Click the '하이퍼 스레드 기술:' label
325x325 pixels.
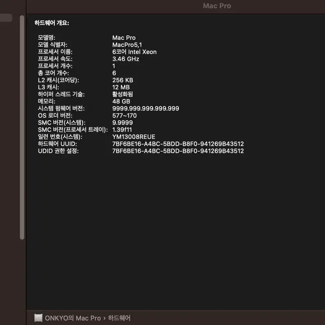61,94
